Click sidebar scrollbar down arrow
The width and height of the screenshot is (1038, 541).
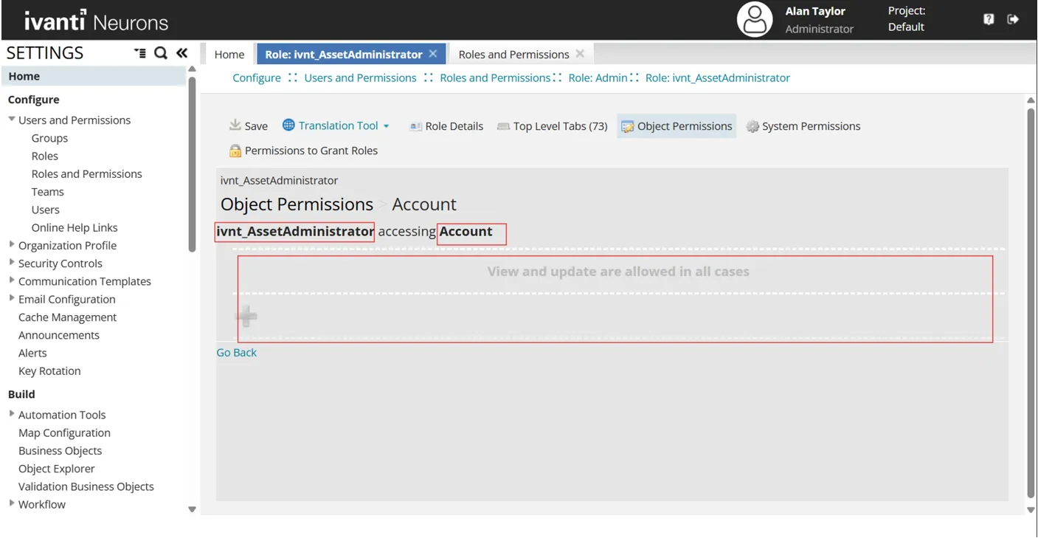[x=193, y=509]
